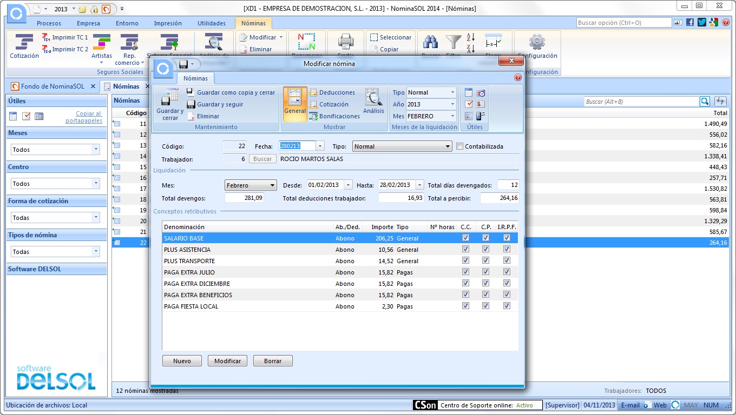This screenshot has height=415, width=736.
Task: Click Seleccionar in the main ribbon
Action: click(391, 37)
